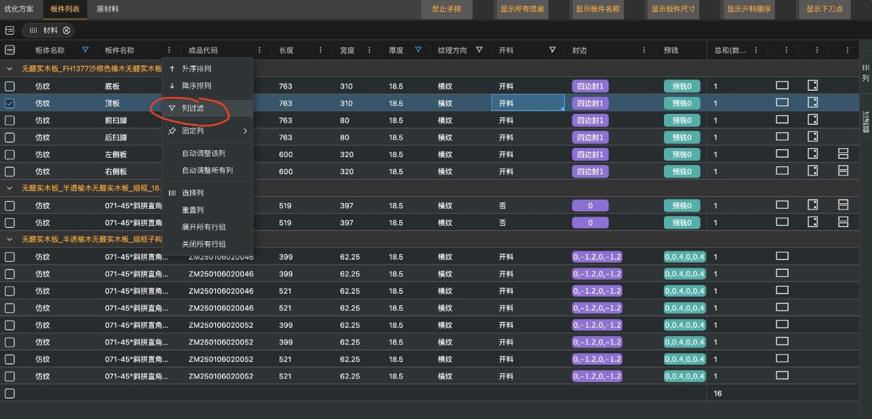Collapse the 无醛实木板_FH1377 group row
872x419 pixels.
[x=10, y=69]
